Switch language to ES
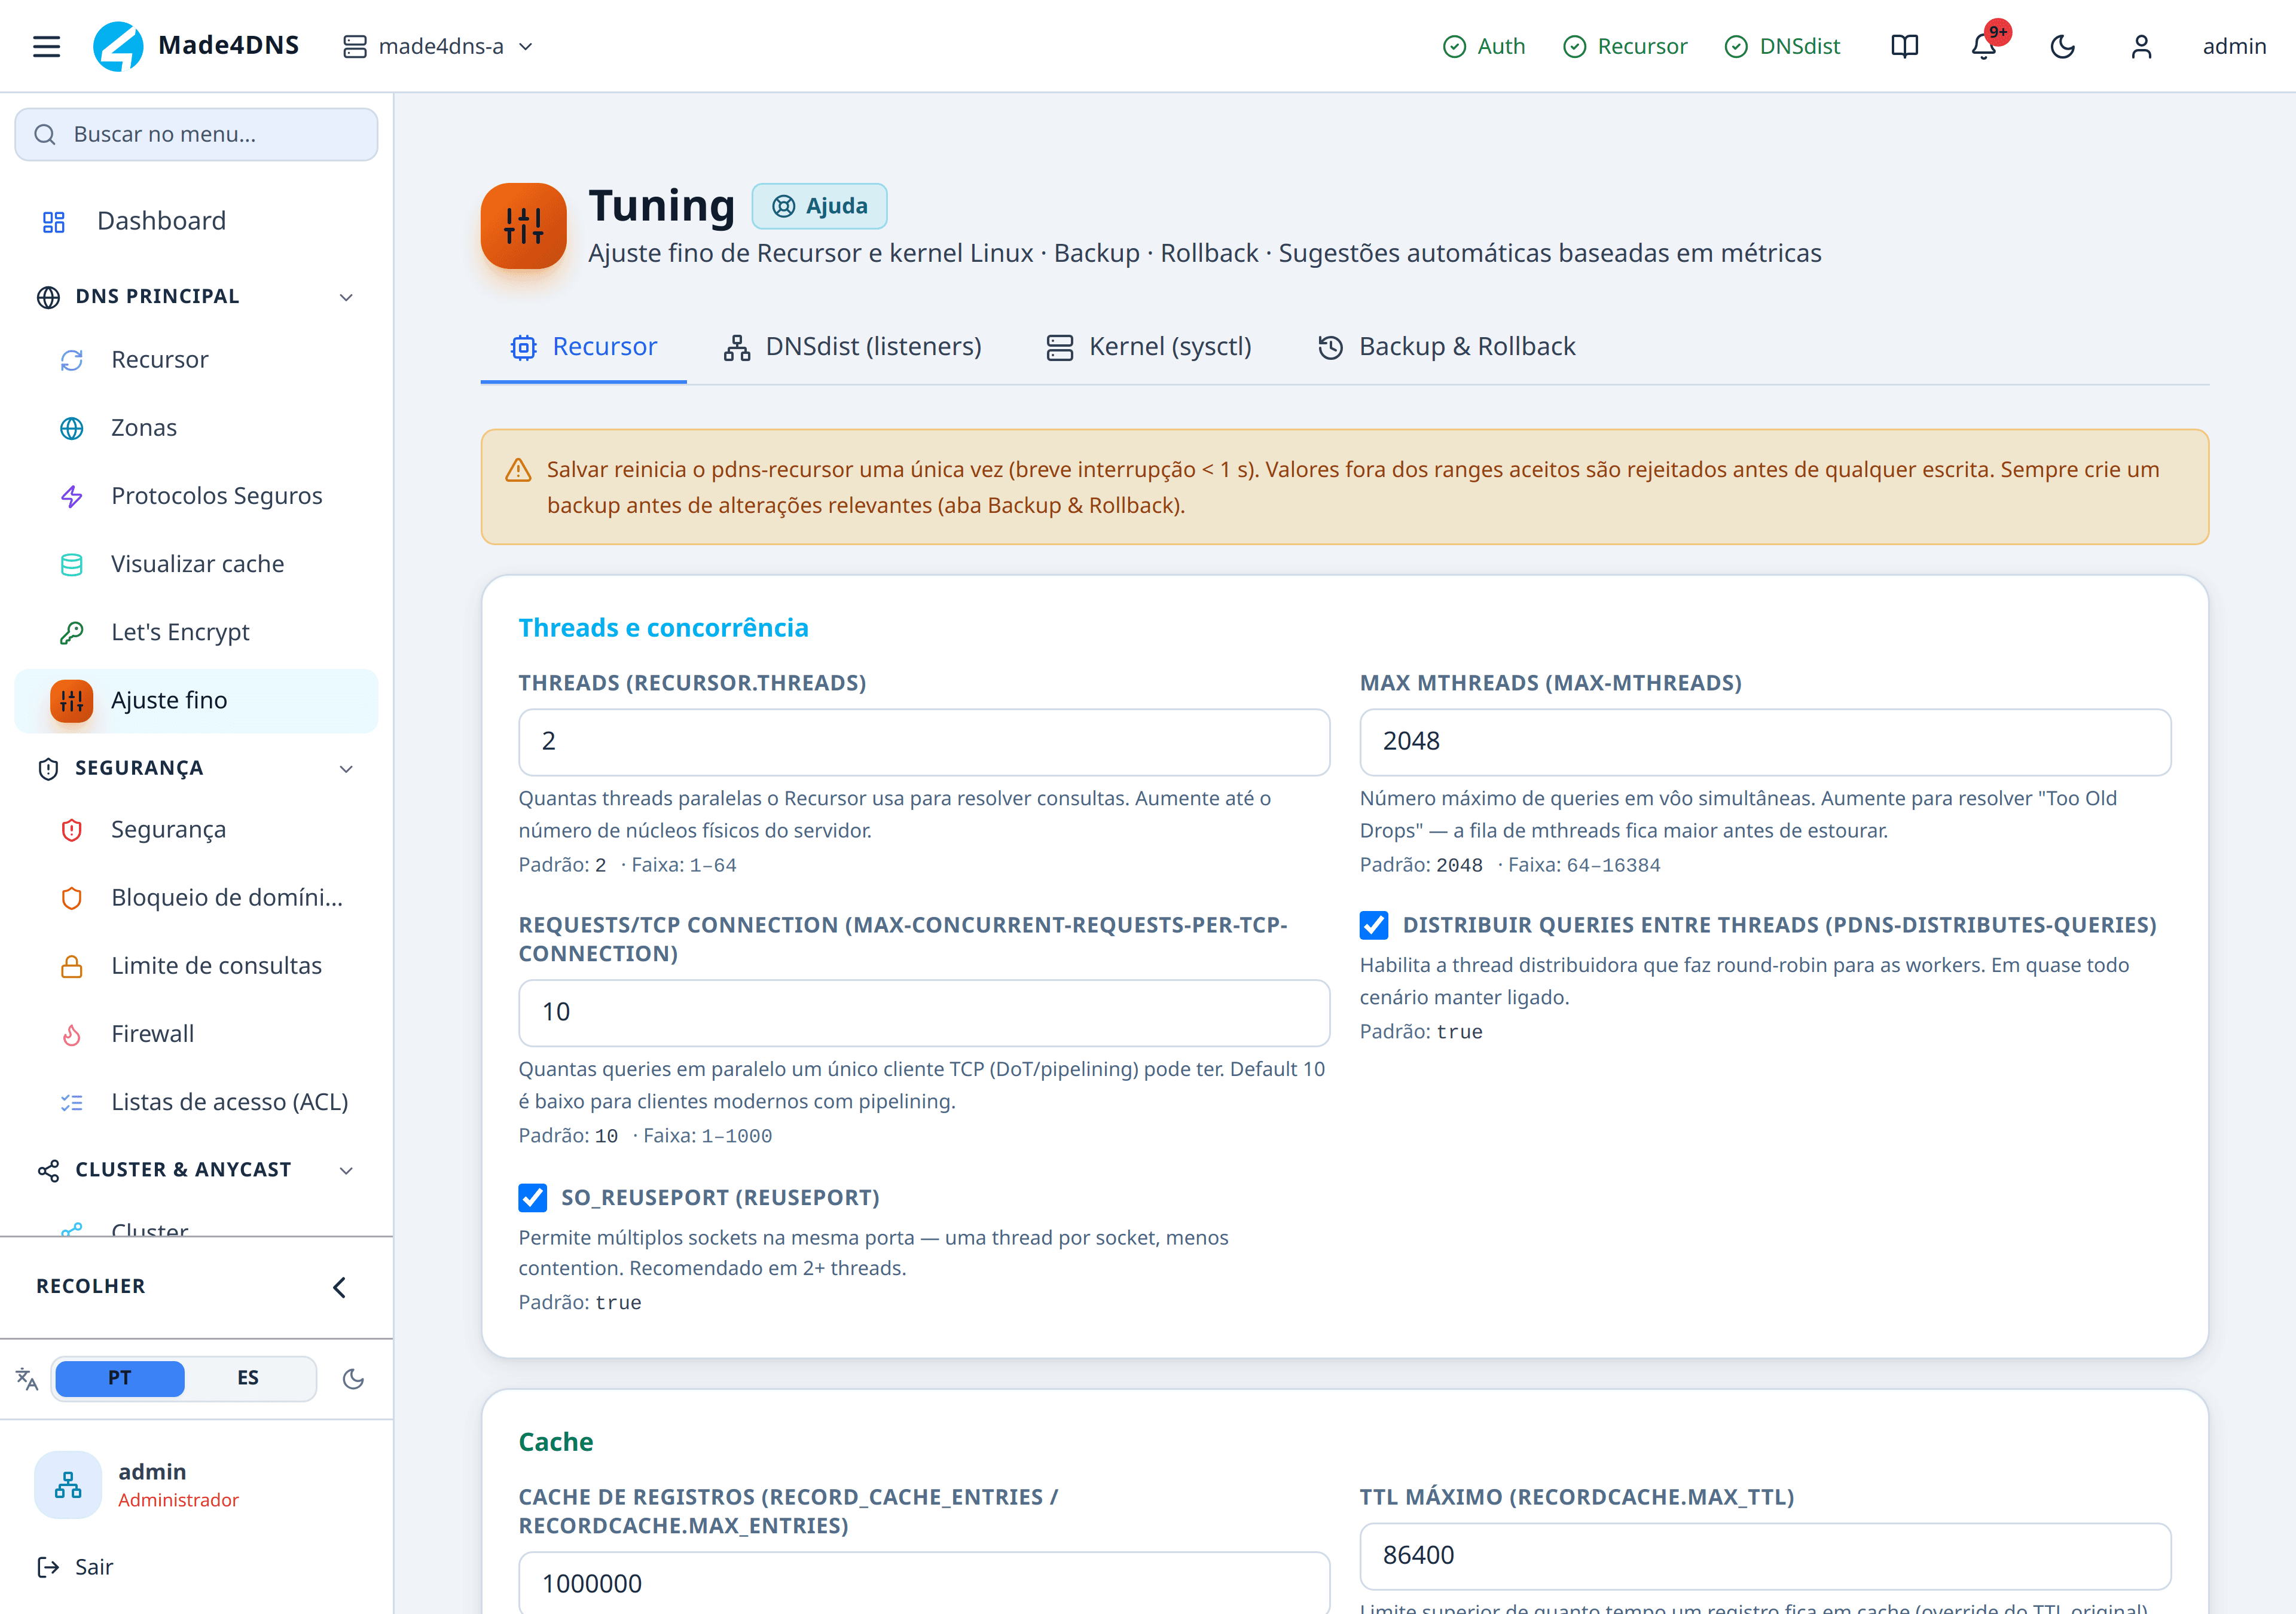 click(x=248, y=1378)
